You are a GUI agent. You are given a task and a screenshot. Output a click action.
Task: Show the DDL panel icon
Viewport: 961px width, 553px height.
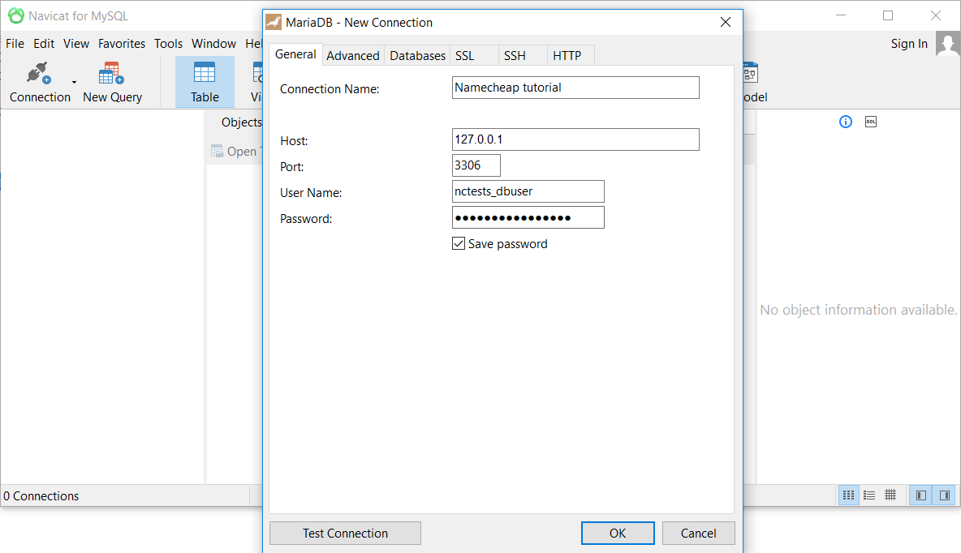(871, 122)
